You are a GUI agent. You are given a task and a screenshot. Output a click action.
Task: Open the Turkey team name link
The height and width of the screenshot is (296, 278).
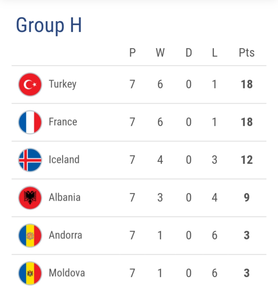coord(63,84)
